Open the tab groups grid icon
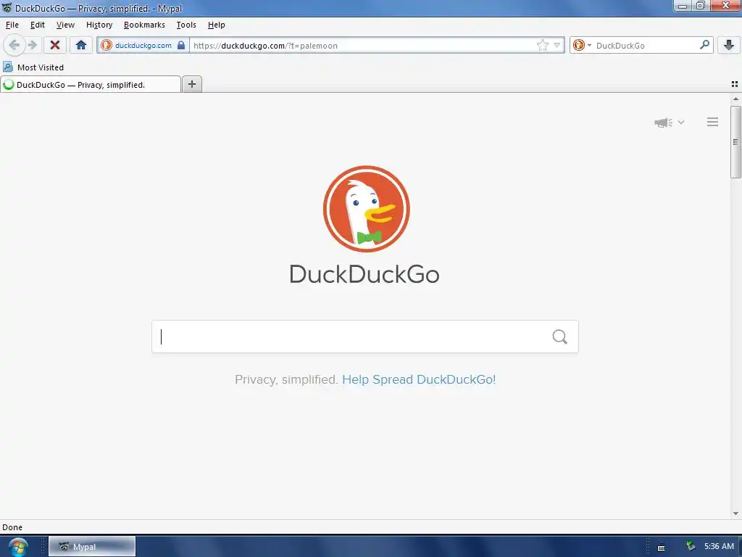 [x=735, y=84]
